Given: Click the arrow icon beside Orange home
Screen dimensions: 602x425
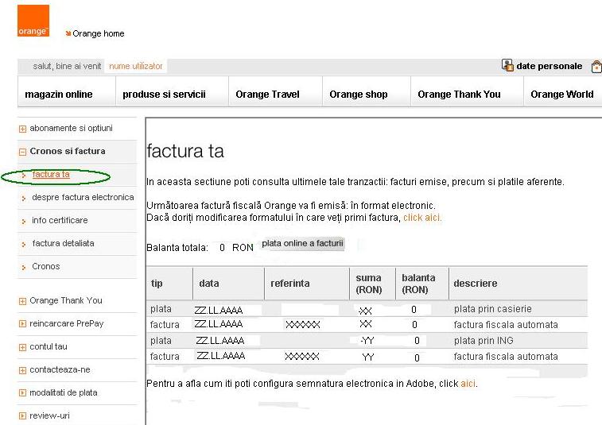Looking at the screenshot, I should tap(68, 33).
